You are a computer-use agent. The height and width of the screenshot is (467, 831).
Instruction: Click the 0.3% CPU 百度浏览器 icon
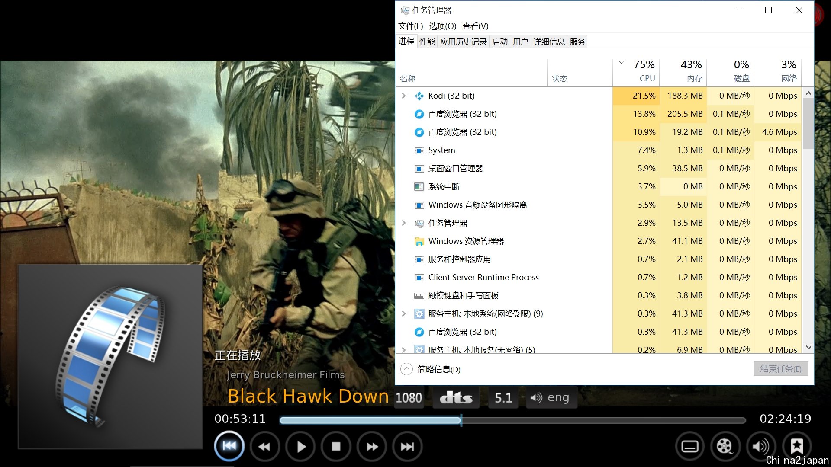(419, 332)
